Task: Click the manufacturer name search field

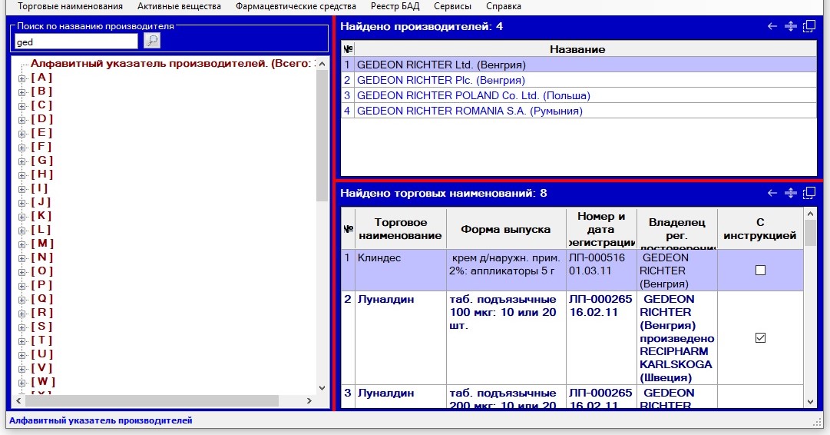Action: tap(76, 42)
